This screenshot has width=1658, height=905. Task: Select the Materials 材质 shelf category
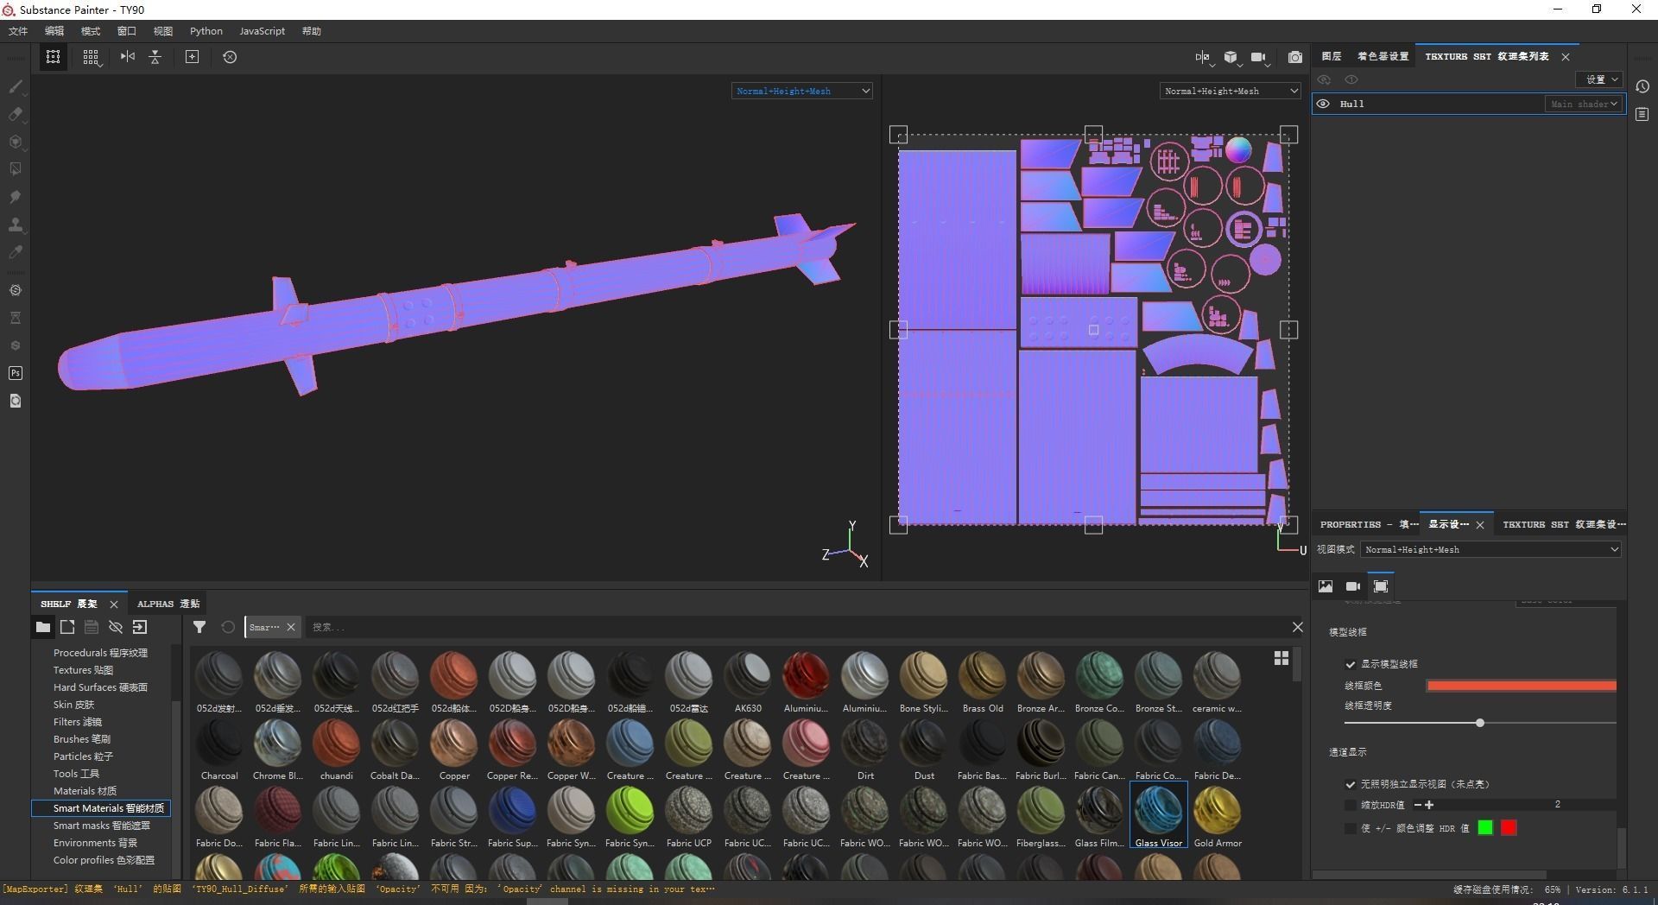(x=85, y=791)
